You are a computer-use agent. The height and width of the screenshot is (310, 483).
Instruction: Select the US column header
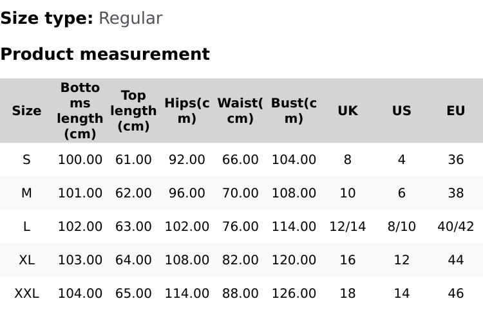click(402, 111)
